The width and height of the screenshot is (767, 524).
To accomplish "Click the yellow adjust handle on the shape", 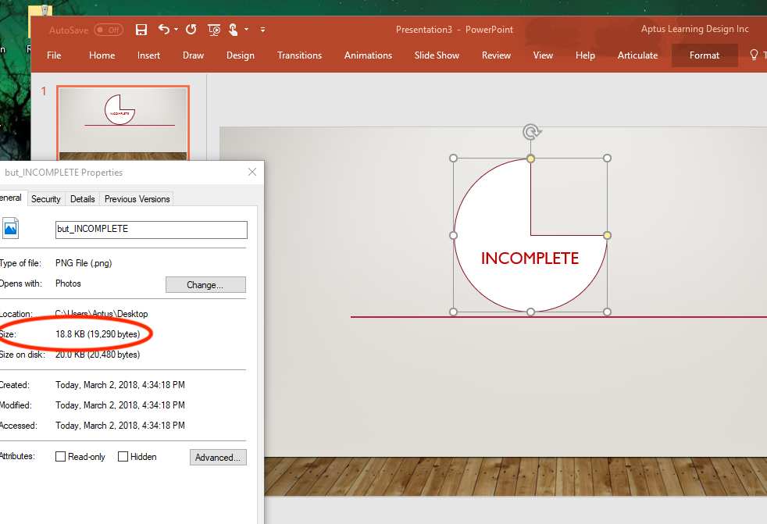I will coord(607,234).
